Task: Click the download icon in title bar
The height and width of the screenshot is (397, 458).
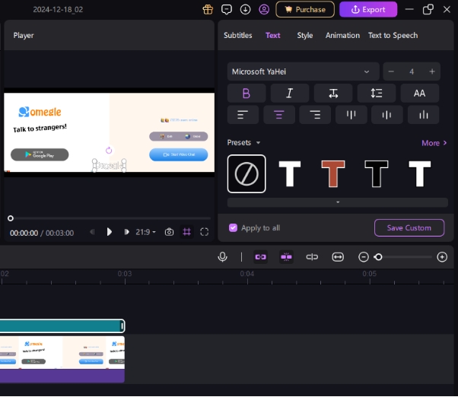Action: 245,10
